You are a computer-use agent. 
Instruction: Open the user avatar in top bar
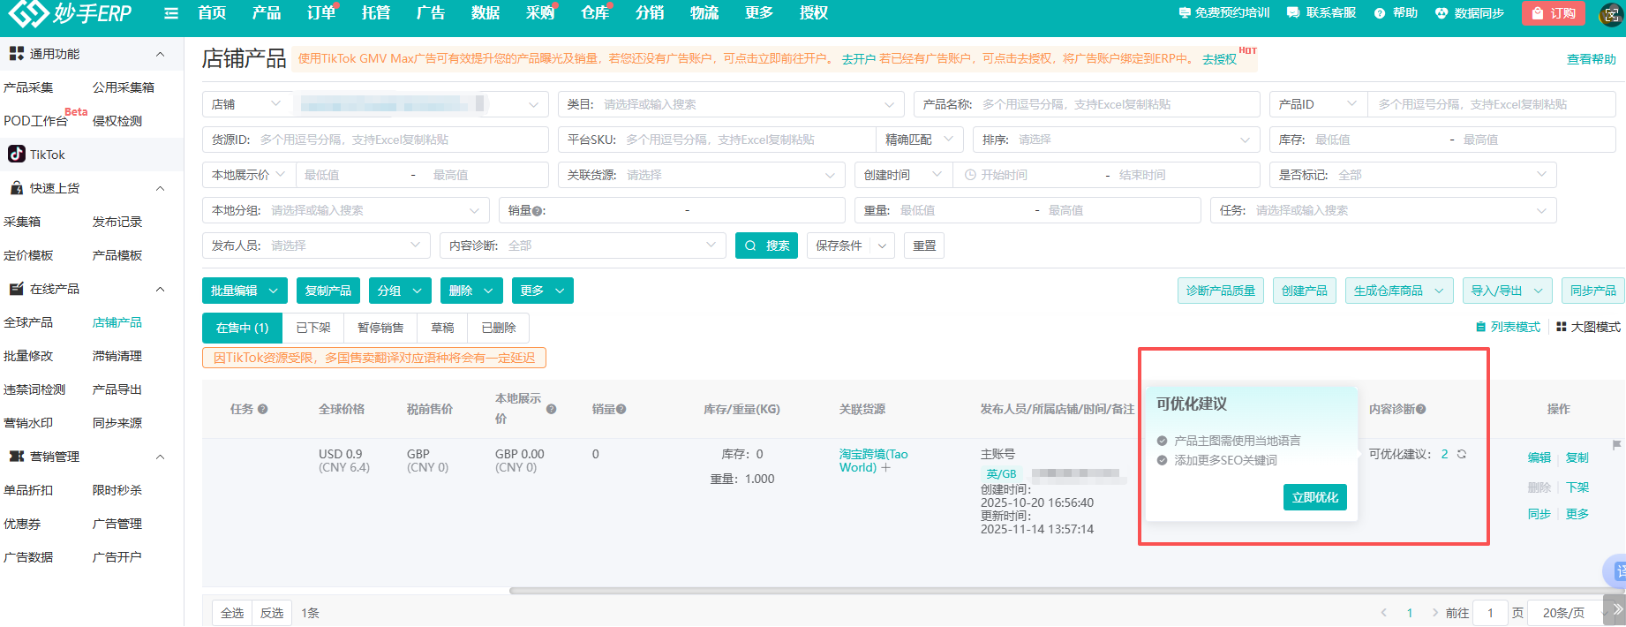point(1612,14)
